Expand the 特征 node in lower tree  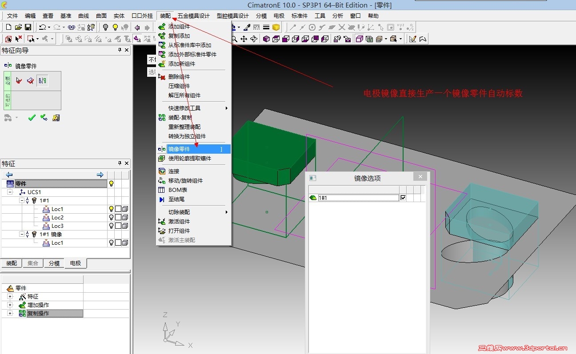coord(10,296)
